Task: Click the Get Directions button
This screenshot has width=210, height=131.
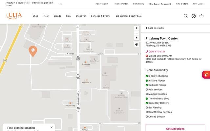Action: [175, 128]
